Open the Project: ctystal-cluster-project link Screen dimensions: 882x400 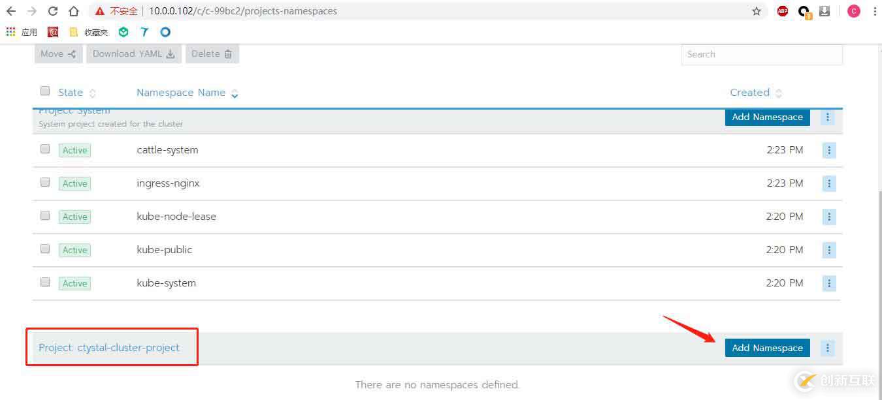109,348
